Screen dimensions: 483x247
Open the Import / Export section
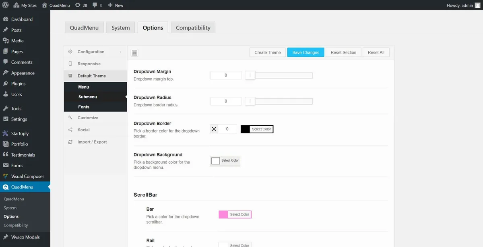[95, 142]
